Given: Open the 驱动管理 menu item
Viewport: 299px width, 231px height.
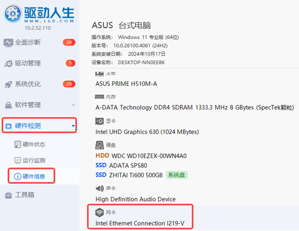Looking at the screenshot, I should pos(39,63).
